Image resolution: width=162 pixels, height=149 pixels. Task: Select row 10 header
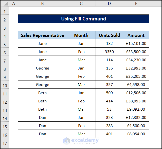[x=5, y=86]
